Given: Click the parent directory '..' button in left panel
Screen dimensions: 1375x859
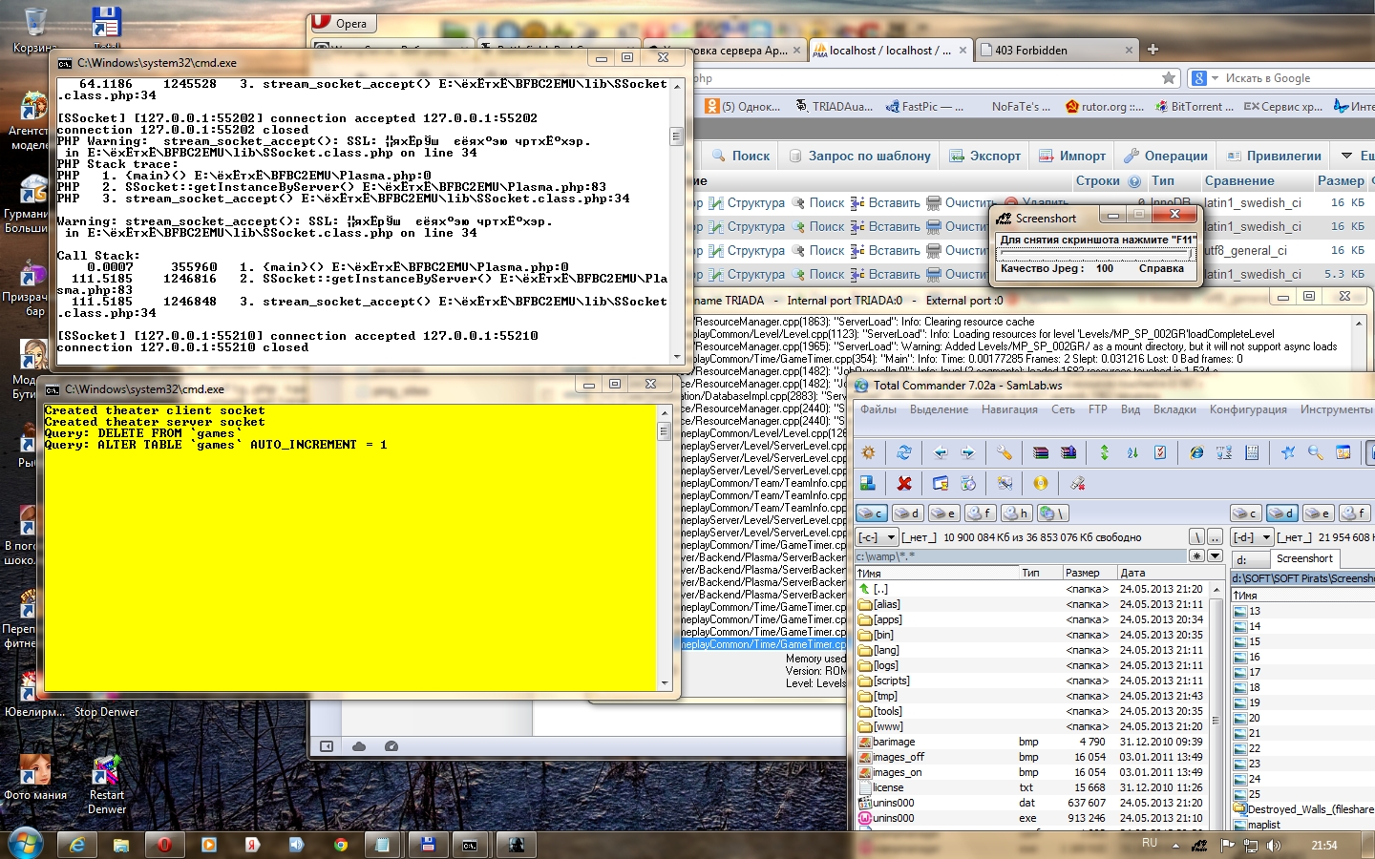Looking at the screenshot, I should (1215, 537).
